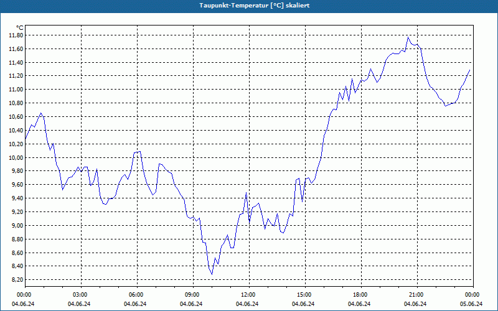Click the chart title "Taupunkt-Temperatur [°C] skaliert"
Image resolution: width=498 pixels, height=311 pixels.
255,6
